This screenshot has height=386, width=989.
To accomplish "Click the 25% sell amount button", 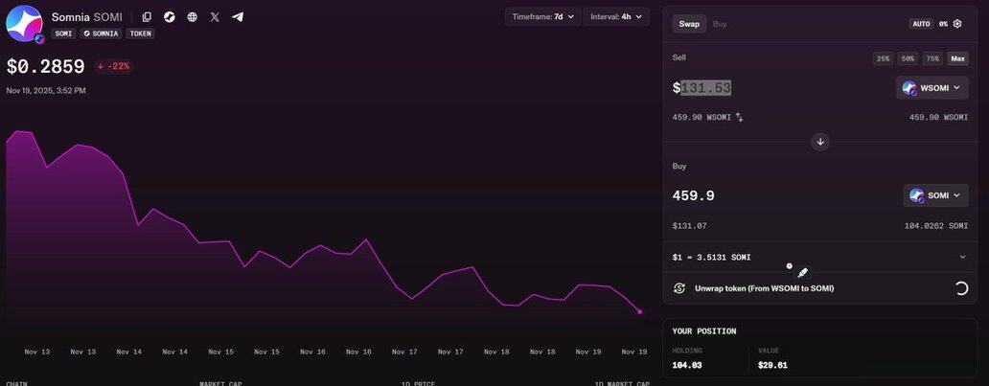I will click(x=882, y=58).
